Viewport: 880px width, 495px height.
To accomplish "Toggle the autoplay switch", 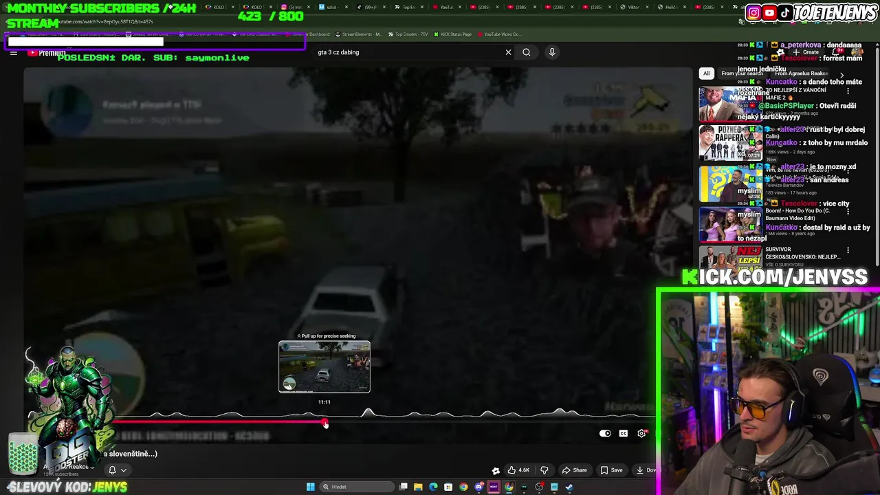I will [605, 433].
